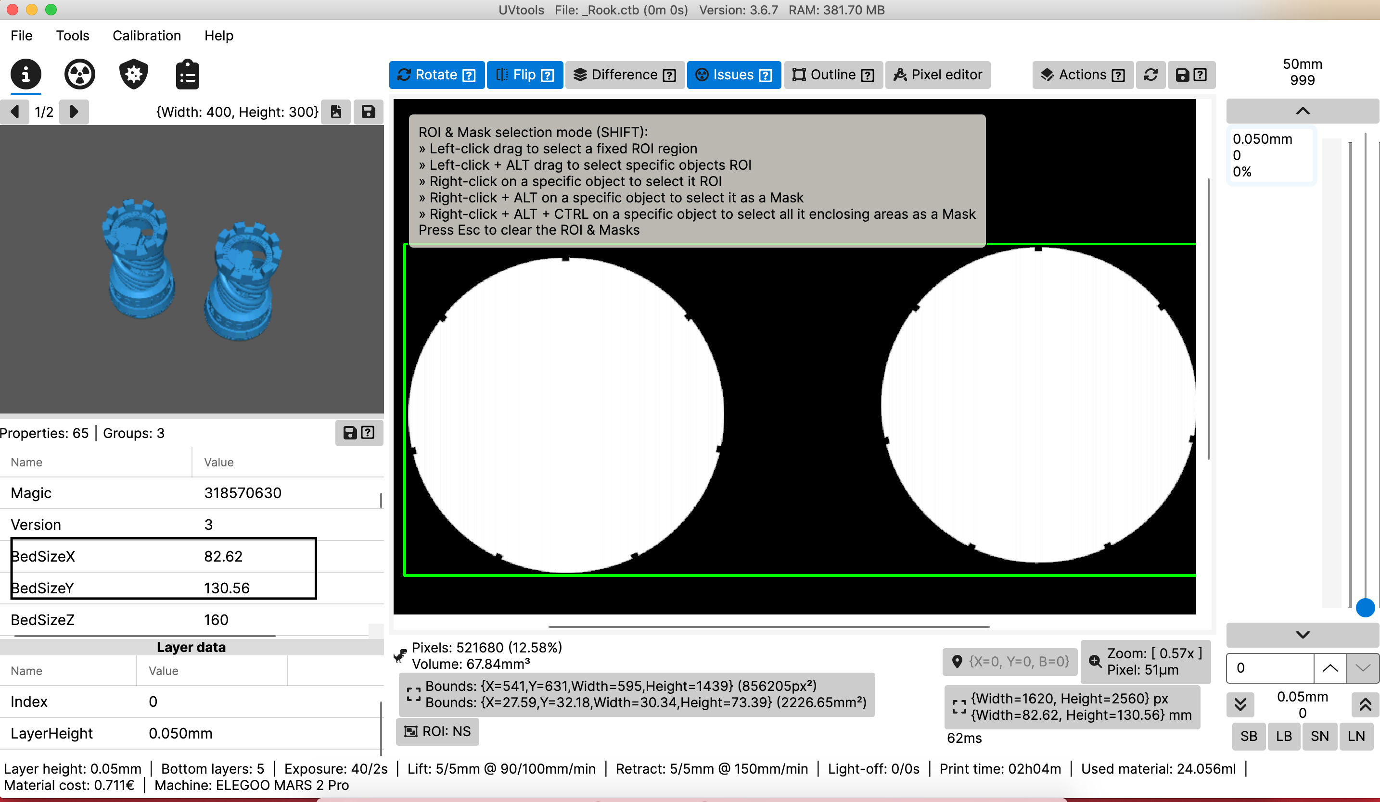The image size is (1380, 802).
Task: Open the Tools menu
Action: [73, 36]
